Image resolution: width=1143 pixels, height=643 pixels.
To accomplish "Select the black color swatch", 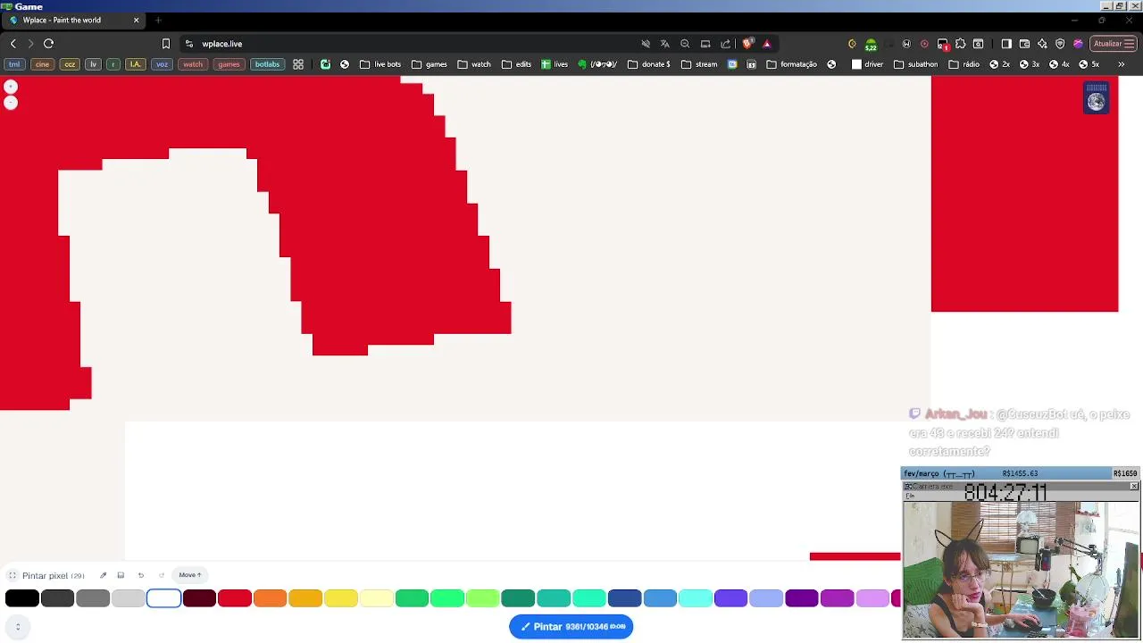I will (x=22, y=598).
